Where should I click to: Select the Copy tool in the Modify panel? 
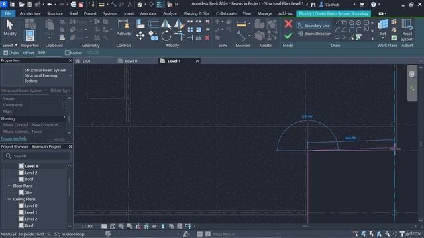(153, 36)
